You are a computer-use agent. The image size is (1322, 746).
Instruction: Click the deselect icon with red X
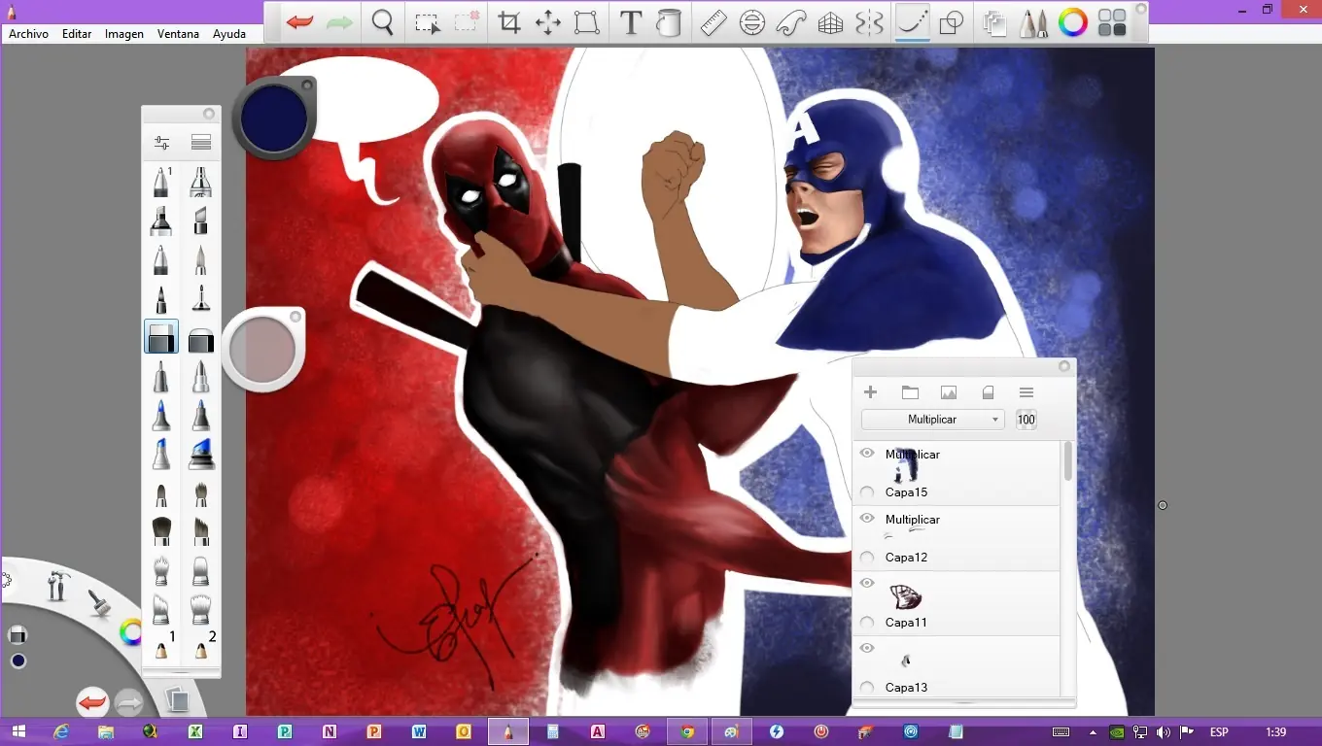click(467, 22)
